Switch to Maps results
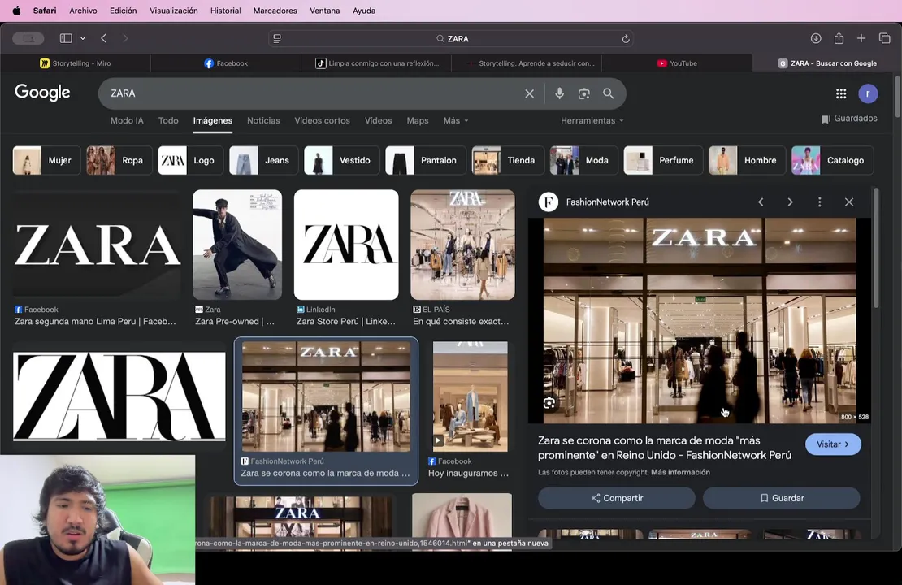Image resolution: width=902 pixels, height=585 pixels. point(418,120)
